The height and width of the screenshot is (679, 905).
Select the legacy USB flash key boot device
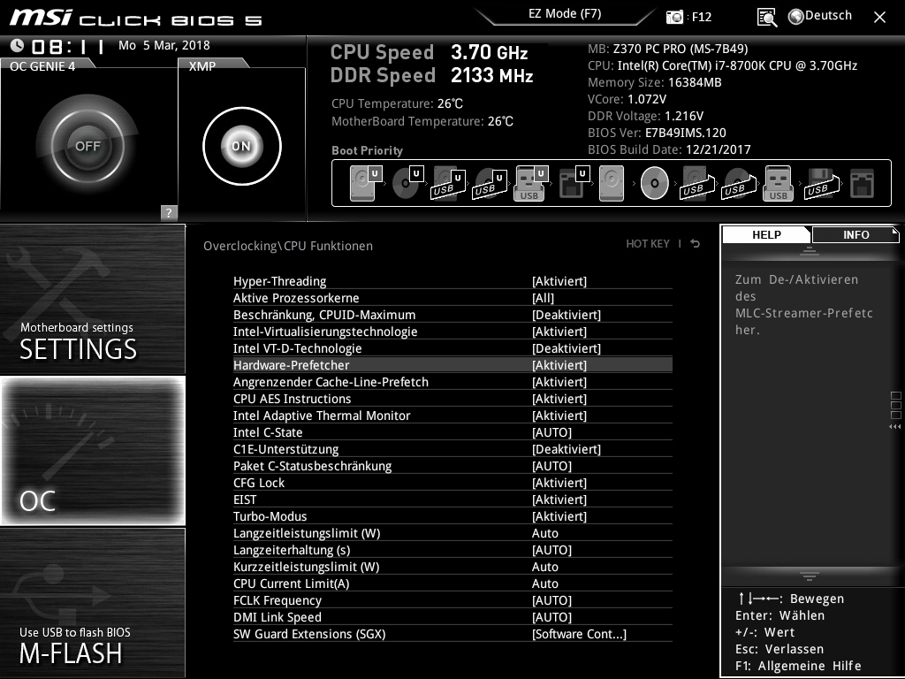(778, 183)
